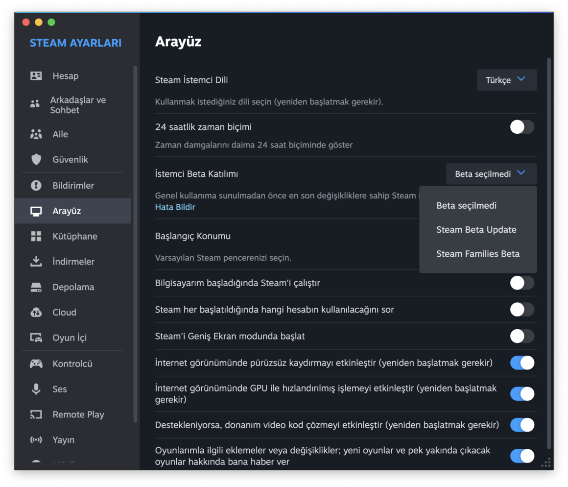Turn off donanım video kod çözme
The image size is (568, 487).
(522, 425)
